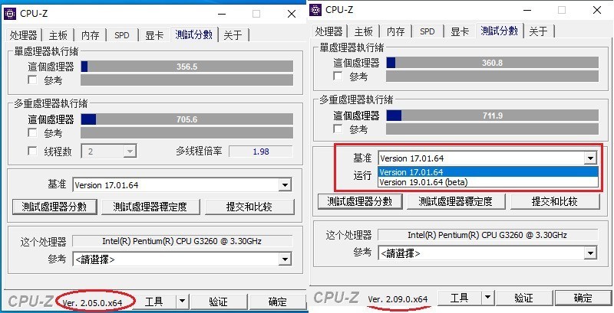Click 提交和比较 in the left window
The image size is (614, 313).
point(249,207)
